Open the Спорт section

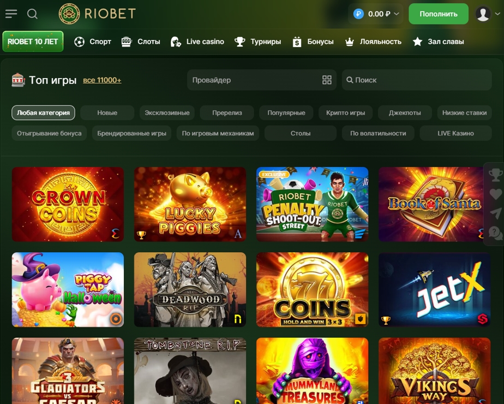93,41
